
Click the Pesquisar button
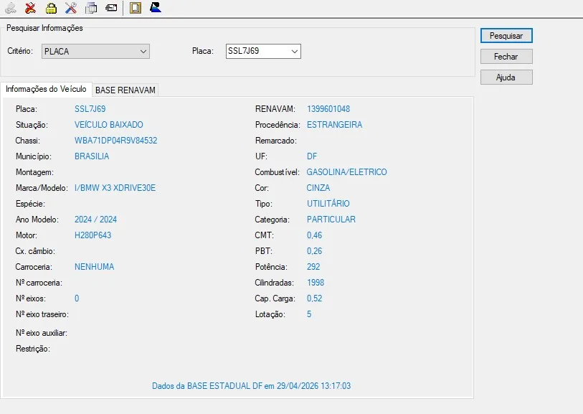coord(506,36)
